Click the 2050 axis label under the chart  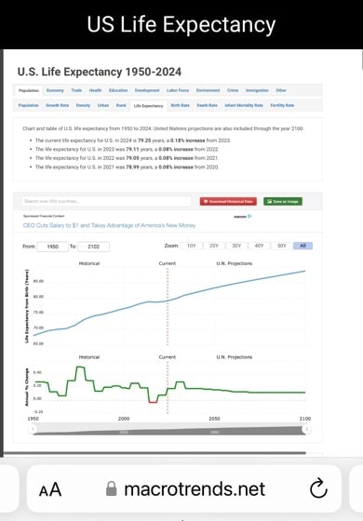[x=214, y=419]
